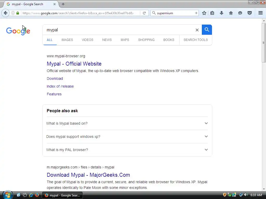Click the scrollbar up arrow

[264, 21]
